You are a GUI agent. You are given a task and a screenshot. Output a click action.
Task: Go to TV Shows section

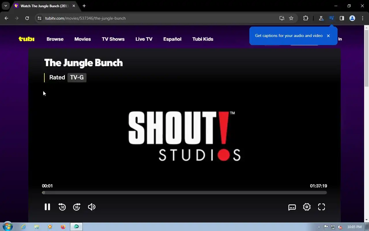[x=113, y=39]
